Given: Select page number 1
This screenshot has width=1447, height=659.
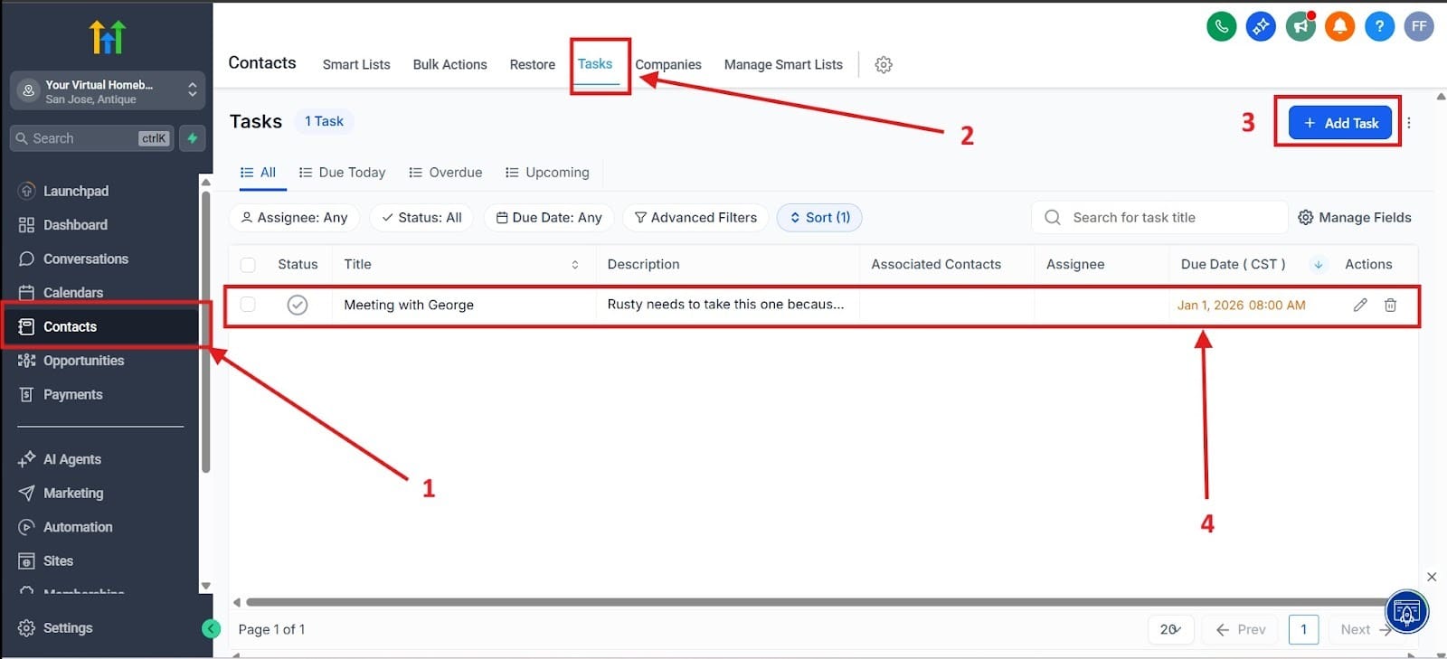Looking at the screenshot, I should coord(1303,629).
